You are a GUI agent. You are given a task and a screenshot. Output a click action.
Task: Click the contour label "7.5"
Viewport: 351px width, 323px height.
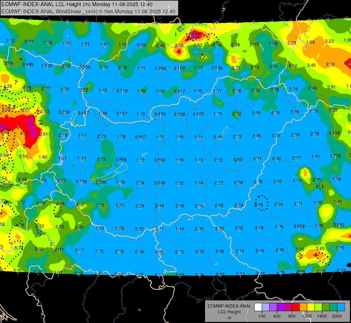pyautogui.click(x=11, y=107)
